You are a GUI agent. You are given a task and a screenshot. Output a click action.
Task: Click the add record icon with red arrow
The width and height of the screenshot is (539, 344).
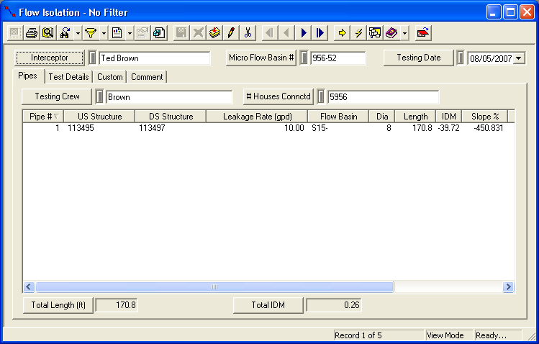[x=215, y=33]
